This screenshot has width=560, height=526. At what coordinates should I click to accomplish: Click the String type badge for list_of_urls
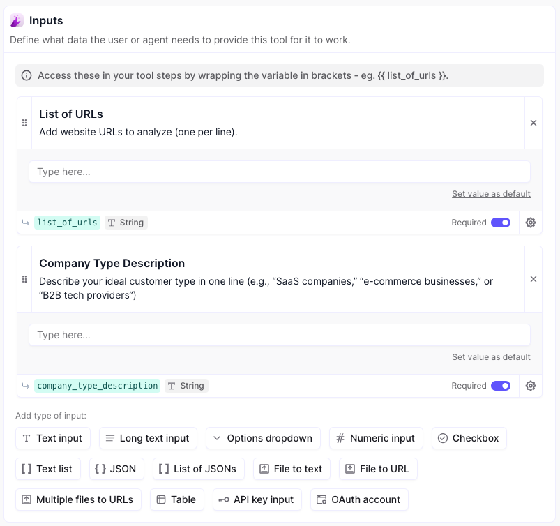click(126, 223)
